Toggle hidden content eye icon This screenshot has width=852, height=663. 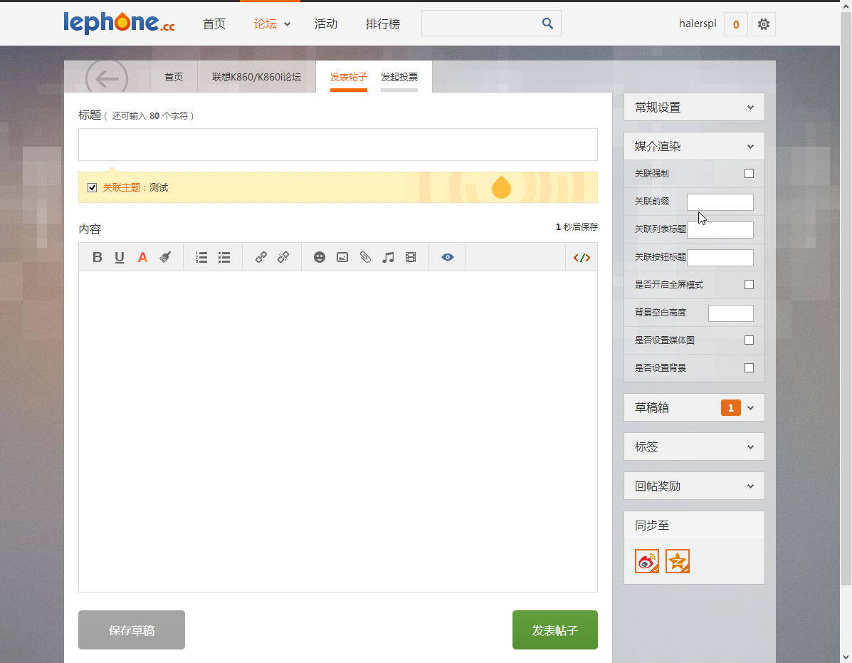448,258
